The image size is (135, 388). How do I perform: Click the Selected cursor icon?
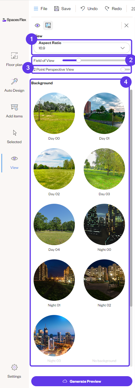(x=14, y=133)
